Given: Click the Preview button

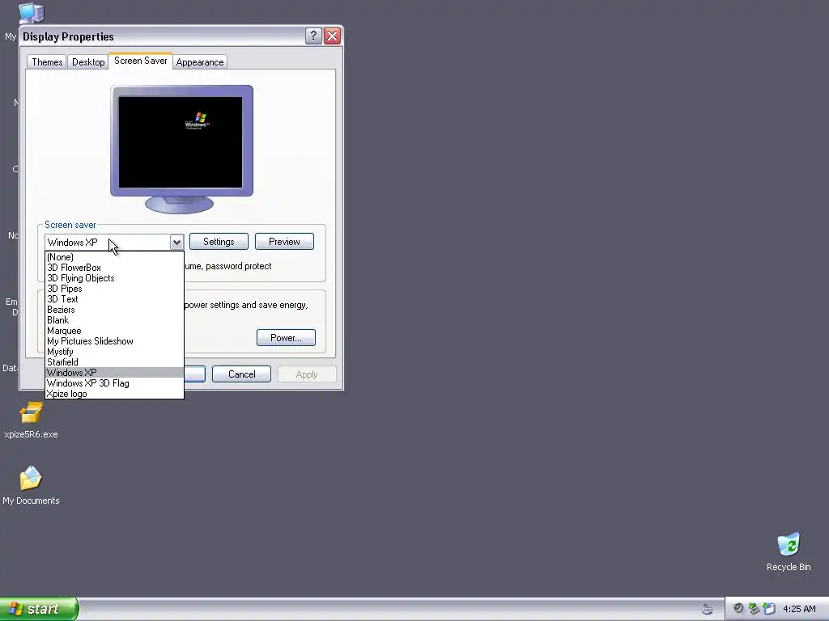Looking at the screenshot, I should 284,241.
